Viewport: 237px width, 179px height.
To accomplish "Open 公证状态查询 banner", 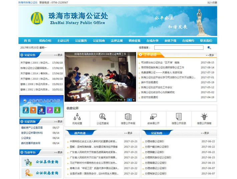I will (41, 173).
